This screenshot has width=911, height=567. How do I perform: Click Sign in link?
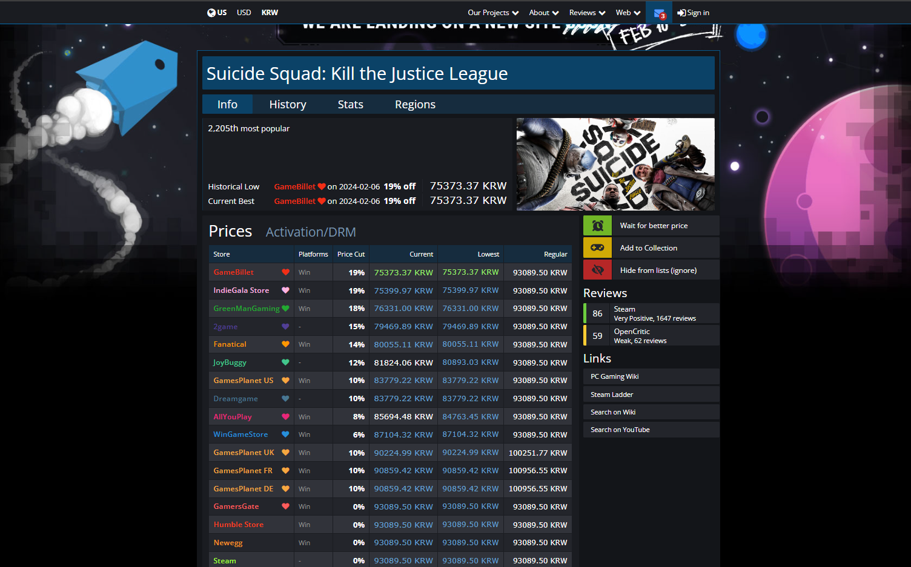693,13
